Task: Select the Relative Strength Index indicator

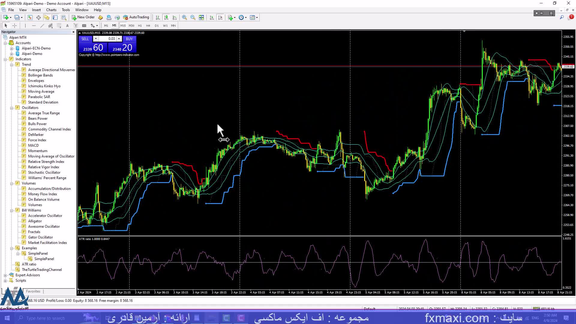Action: (46, 162)
